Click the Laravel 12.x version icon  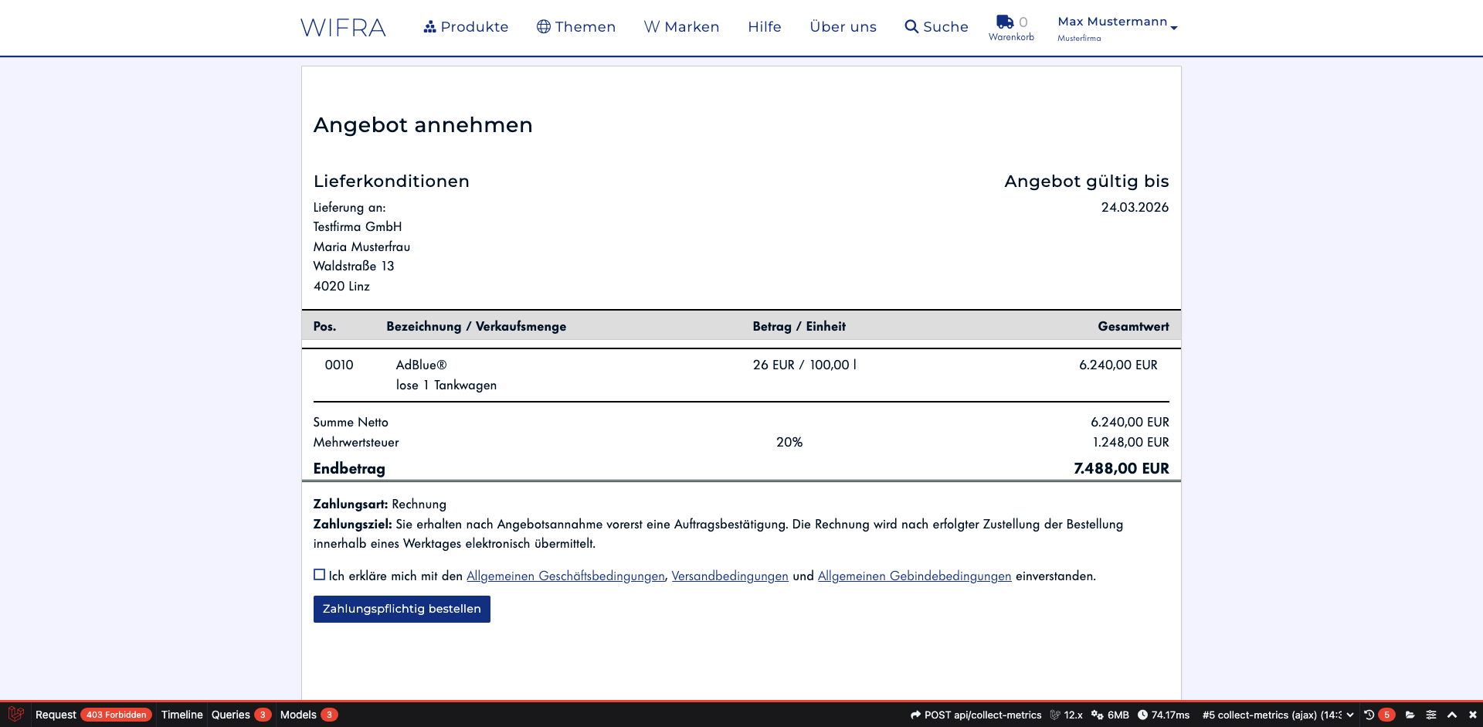pos(1056,715)
